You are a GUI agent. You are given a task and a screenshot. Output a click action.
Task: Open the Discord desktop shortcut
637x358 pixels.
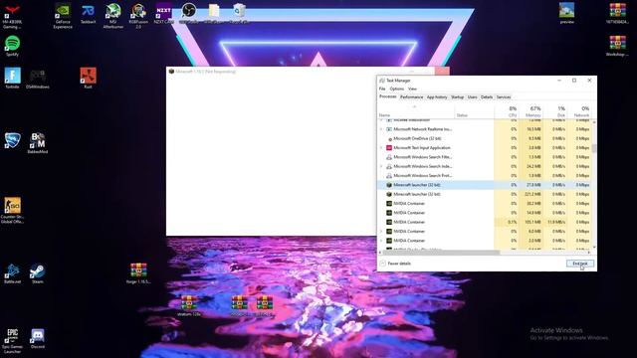click(x=38, y=338)
